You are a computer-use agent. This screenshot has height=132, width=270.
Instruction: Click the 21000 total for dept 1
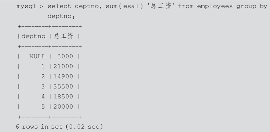click(x=63, y=67)
